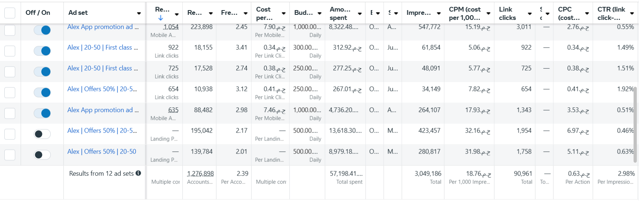Sort by the Off / On column header

(x=38, y=13)
